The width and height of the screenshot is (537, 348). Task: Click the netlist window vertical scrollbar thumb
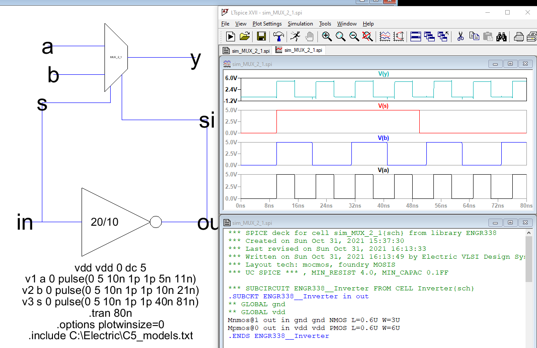[529, 260]
